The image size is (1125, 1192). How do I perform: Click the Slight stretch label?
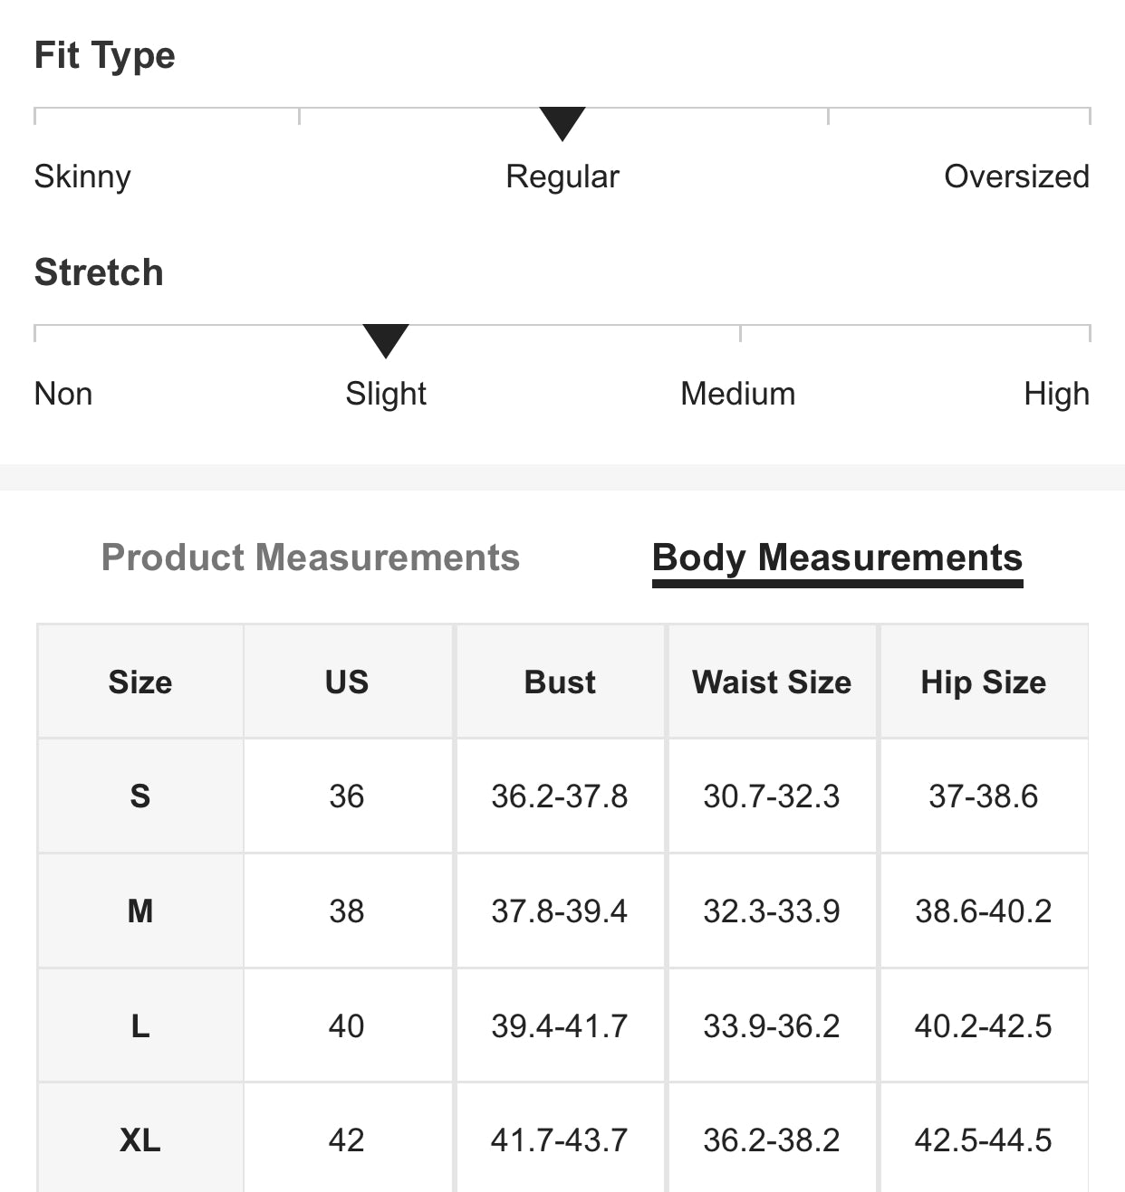tap(386, 394)
